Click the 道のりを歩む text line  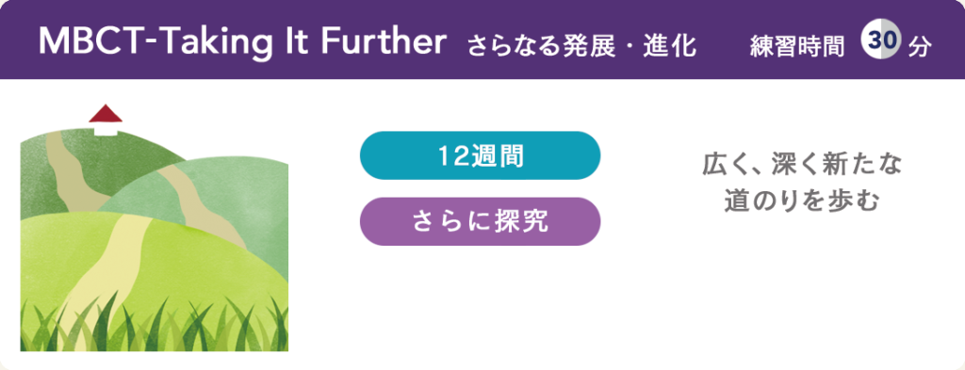[802, 201]
